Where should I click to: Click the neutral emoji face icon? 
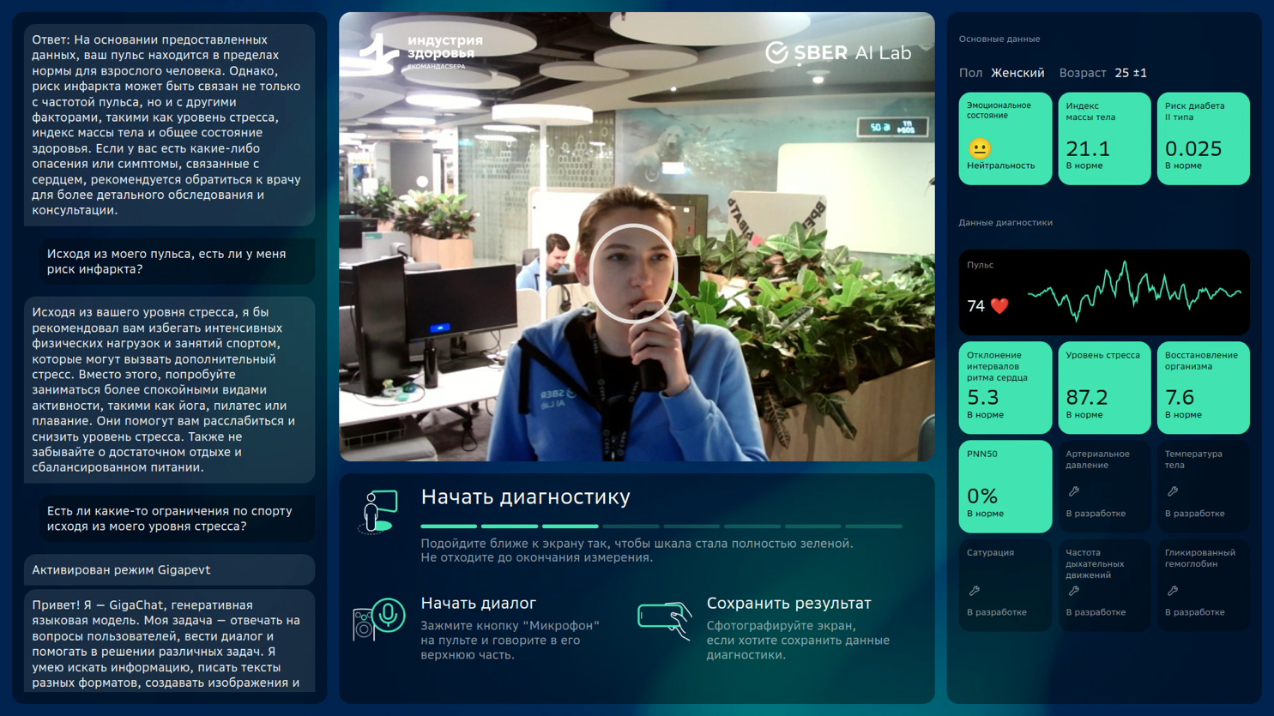coord(979,148)
